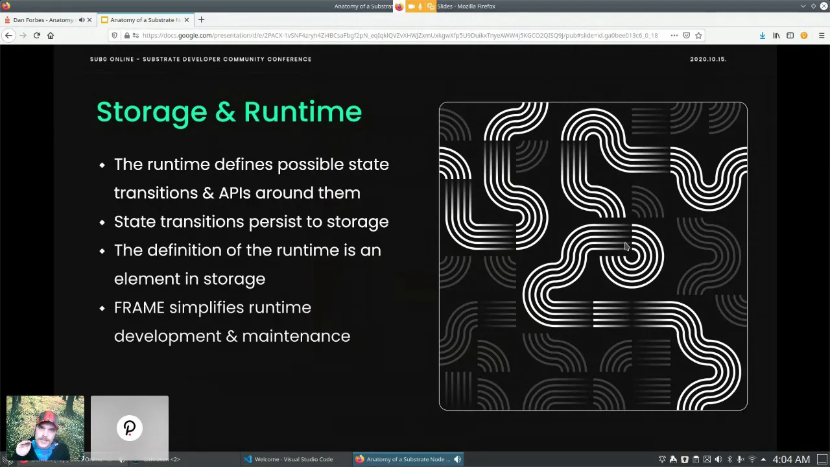
Task: Mute audio from Firefox taskbar entry speaker
Action: [458, 459]
